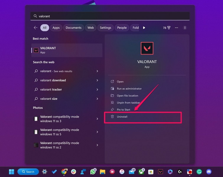The width and height of the screenshot is (223, 177).
Task: Open Slack from the taskbar
Action: click(x=74, y=172)
